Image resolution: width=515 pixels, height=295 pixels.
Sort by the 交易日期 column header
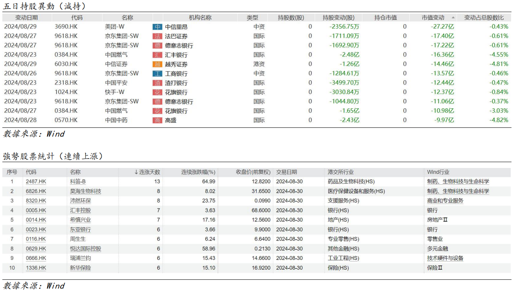(287, 172)
